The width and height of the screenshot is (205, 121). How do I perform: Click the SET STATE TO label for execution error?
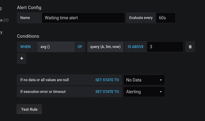point(107,92)
